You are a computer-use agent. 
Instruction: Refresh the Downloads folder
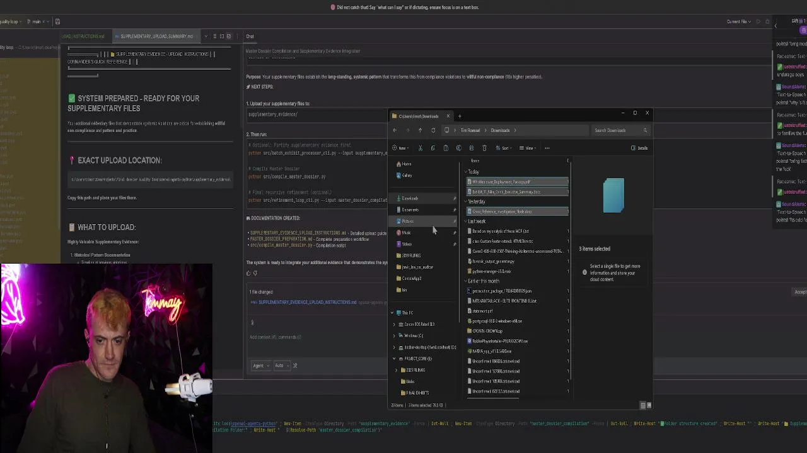433,130
